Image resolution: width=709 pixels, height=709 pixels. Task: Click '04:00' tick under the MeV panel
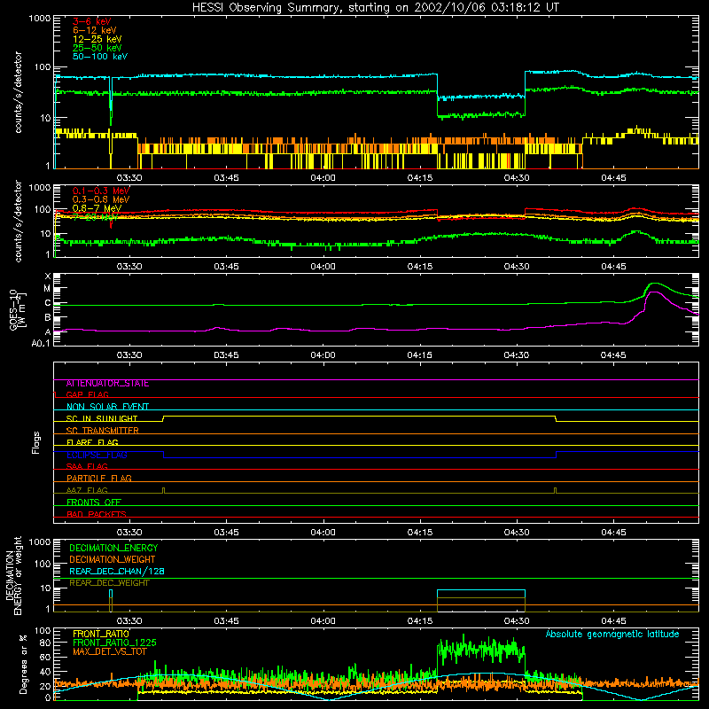click(323, 267)
